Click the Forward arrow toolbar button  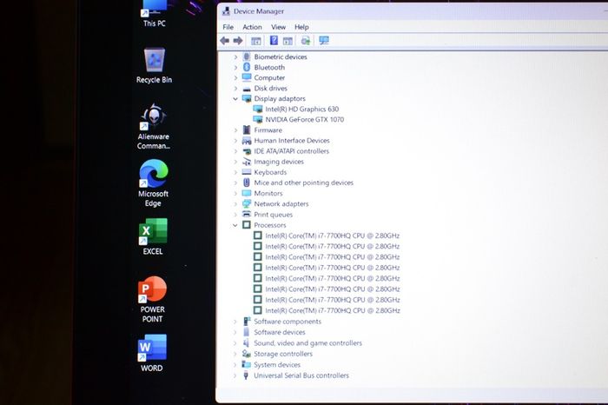pos(238,40)
